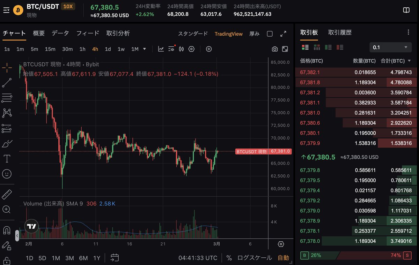The image size is (419, 265).
Task: Select the 1h timeframe button
Action: [82, 49]
